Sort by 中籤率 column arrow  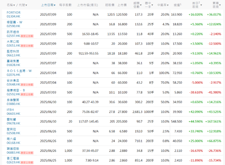(168, 5)
